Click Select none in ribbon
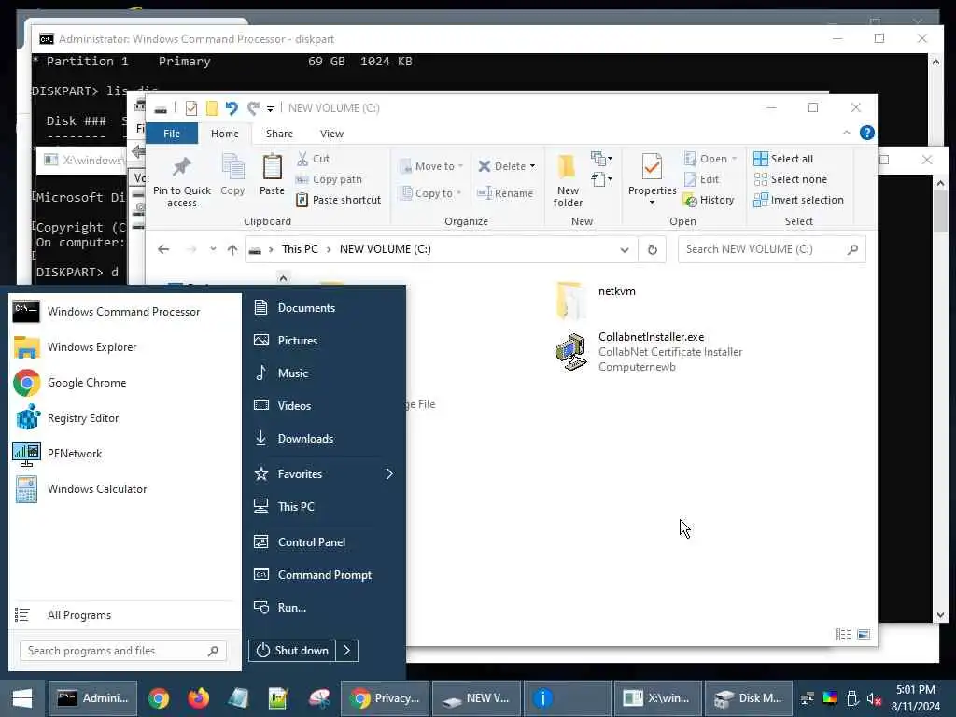 [x=790, y=179]
